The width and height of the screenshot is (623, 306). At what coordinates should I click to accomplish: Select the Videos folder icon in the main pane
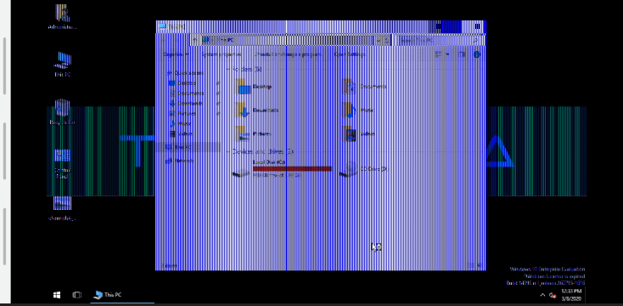[349, 133]
